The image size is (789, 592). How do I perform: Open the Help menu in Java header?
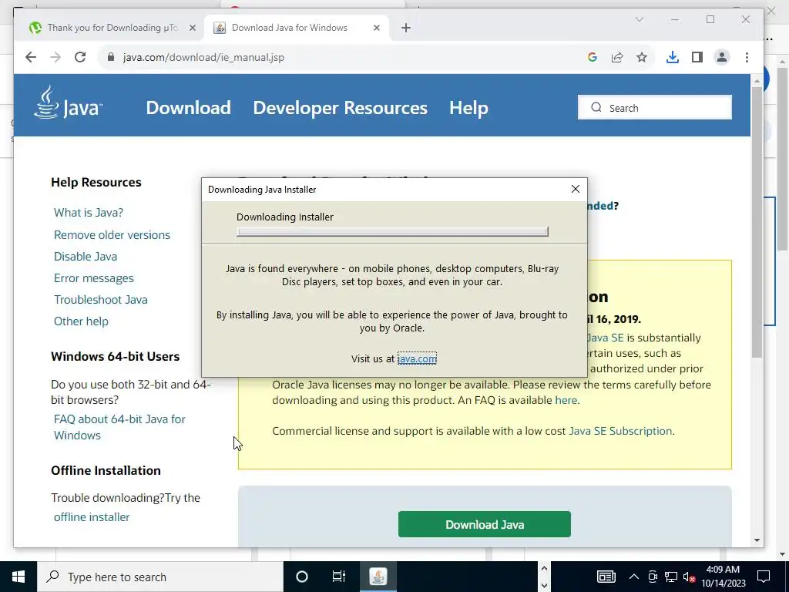468,108
